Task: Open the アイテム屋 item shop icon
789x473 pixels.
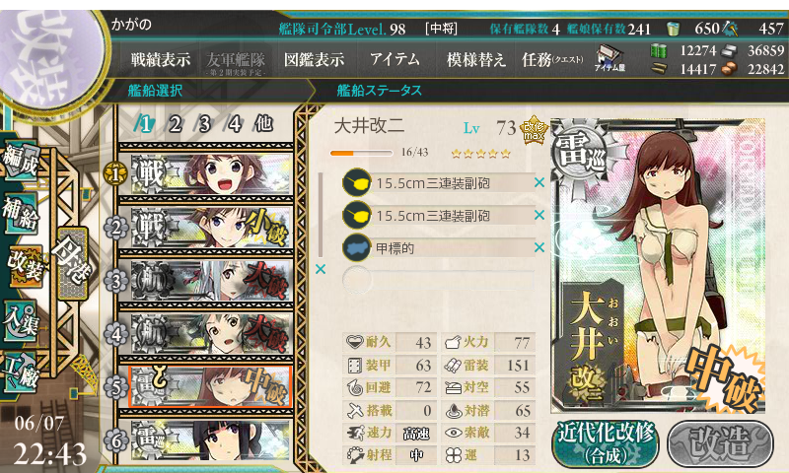Action: tap(610, 58)
